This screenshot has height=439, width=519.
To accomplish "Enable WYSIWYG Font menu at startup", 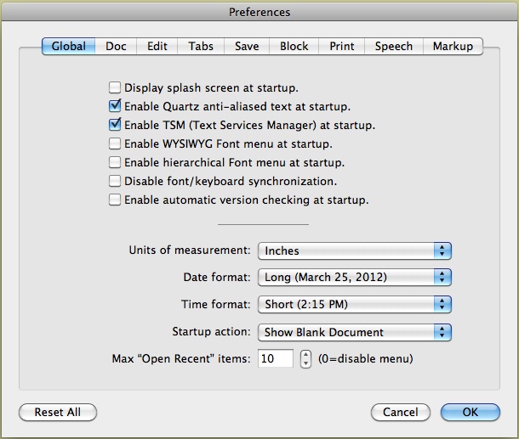I will pos(114,144).
